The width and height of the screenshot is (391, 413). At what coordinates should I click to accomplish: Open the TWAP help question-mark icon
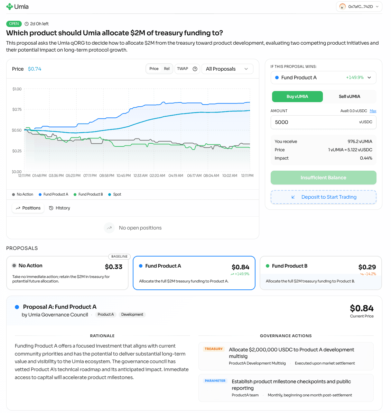[x=195, y=69]
